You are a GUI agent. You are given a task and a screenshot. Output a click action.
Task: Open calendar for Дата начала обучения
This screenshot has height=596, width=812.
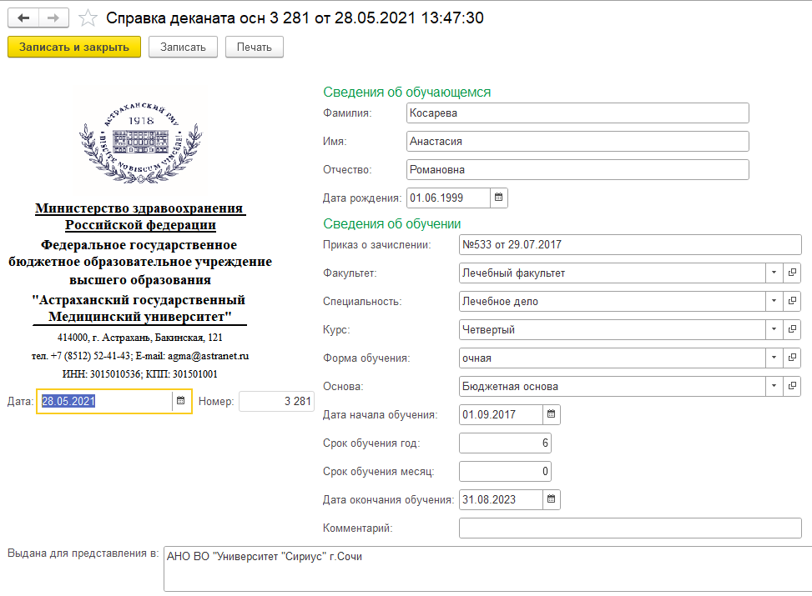click(x=552, y=414)
